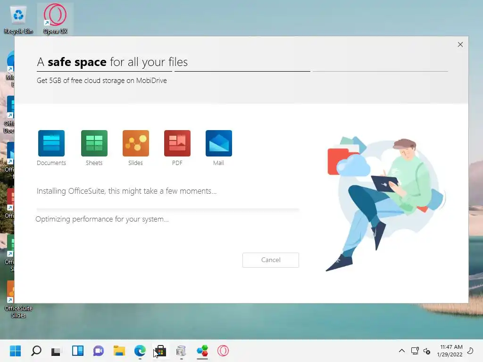Click the installation progress bar

[167, 210]
